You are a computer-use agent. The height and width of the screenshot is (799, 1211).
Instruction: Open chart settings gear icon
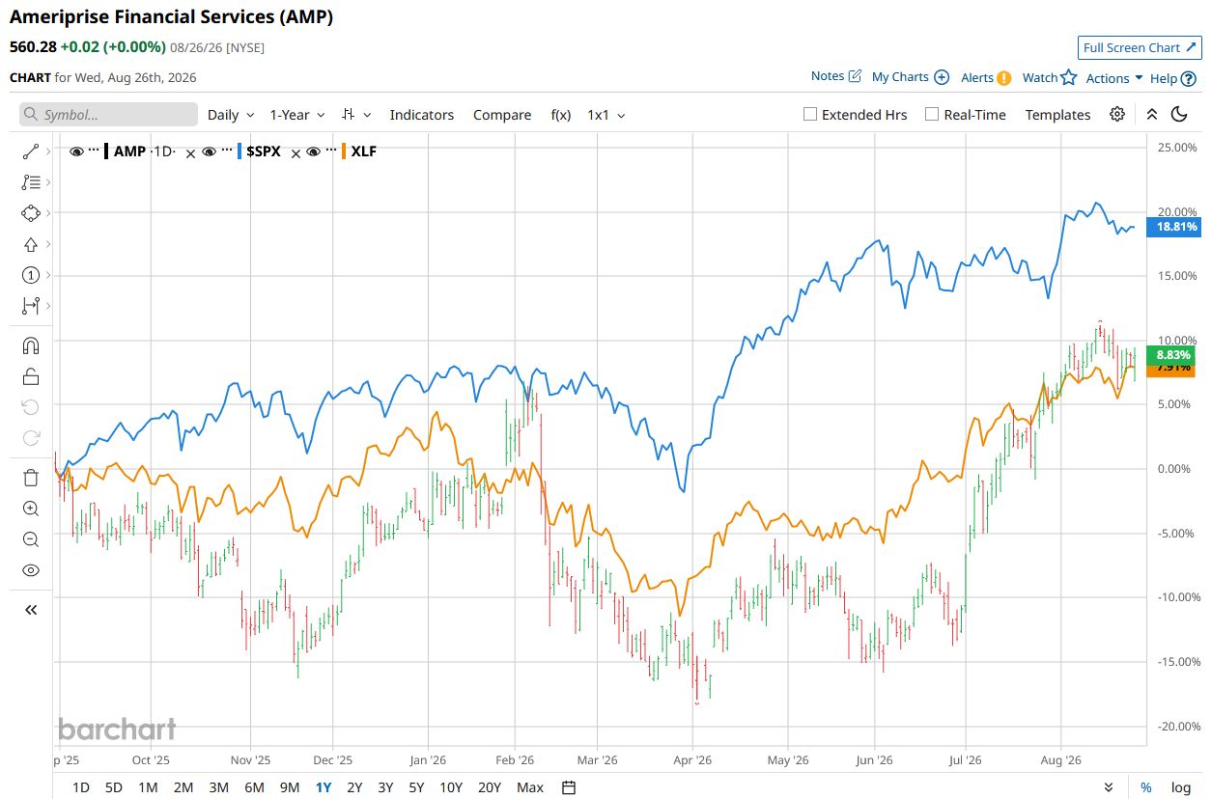(1117, 114)
